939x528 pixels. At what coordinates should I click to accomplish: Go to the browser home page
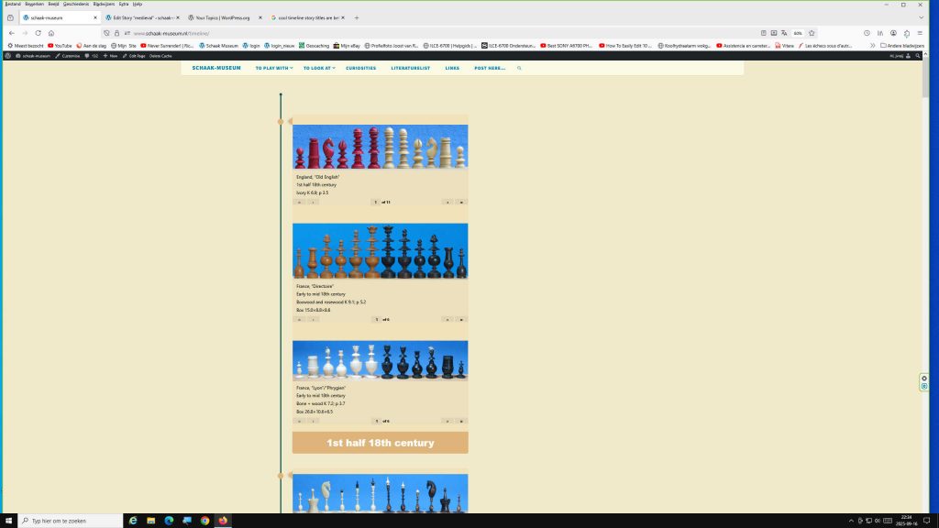pos(51,33)
